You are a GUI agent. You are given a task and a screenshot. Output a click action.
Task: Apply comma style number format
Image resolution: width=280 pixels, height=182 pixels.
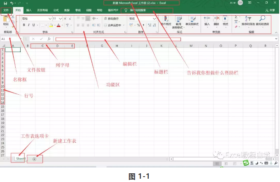[143, 25]
